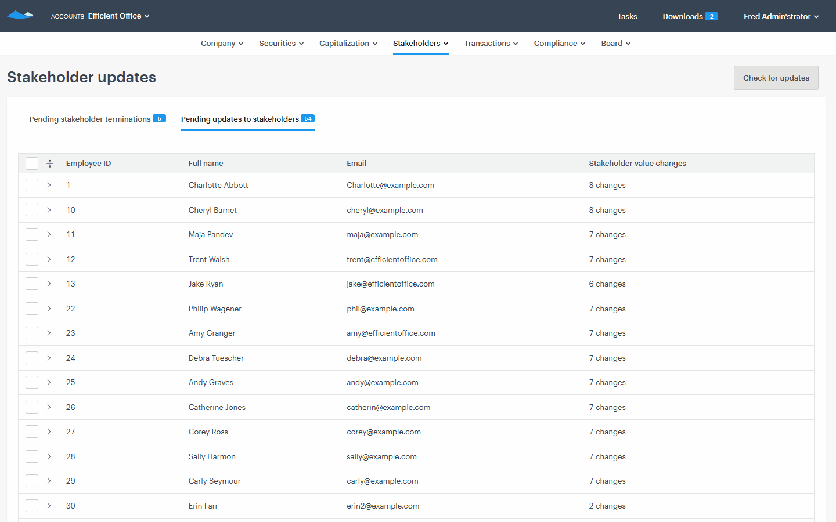Open the Efficient Office accounts dropdown
Screen dimensions: 836x522
118,16
